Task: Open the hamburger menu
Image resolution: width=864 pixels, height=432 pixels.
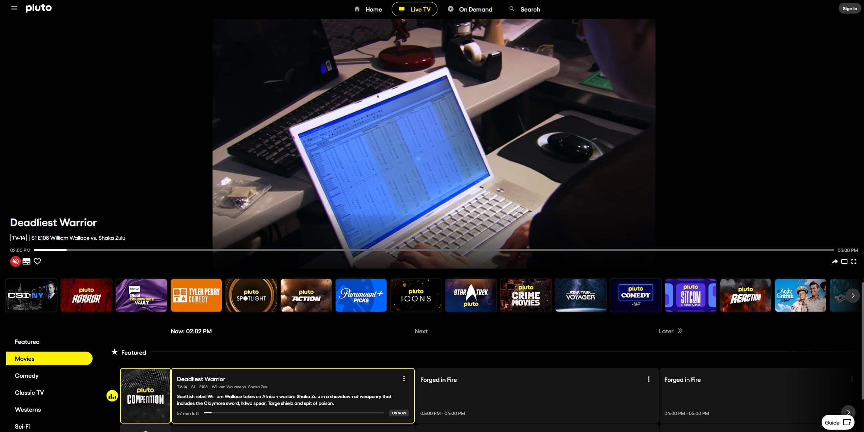Action: coord(14,8)
